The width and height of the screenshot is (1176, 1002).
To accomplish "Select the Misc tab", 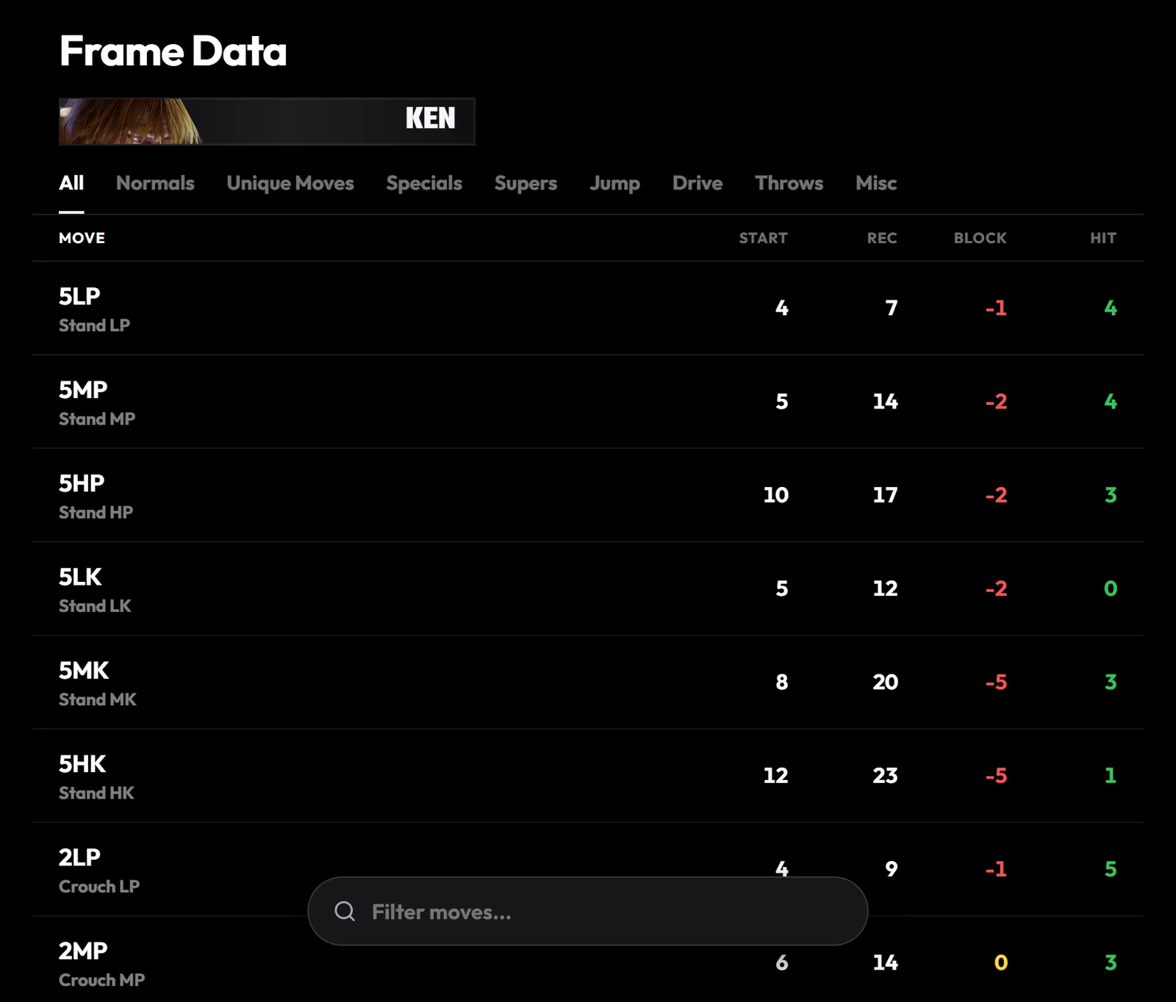I will (x=876, y=183).
